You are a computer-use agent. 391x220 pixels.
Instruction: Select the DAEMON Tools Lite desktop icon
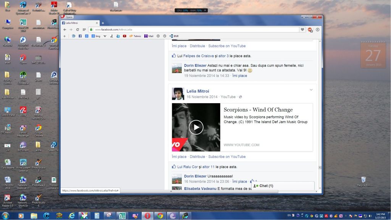[23, 43]
